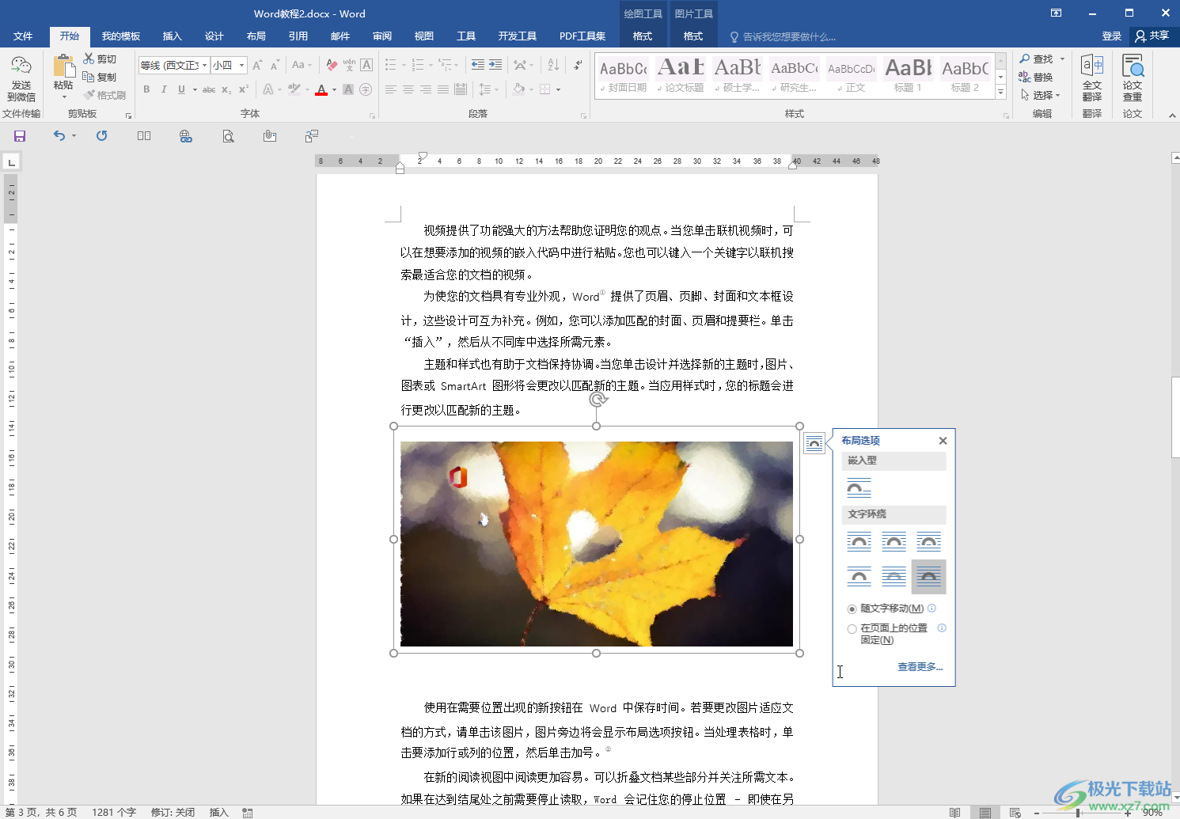
Task: Align text center toggle
Action: (x=408, y=89)
